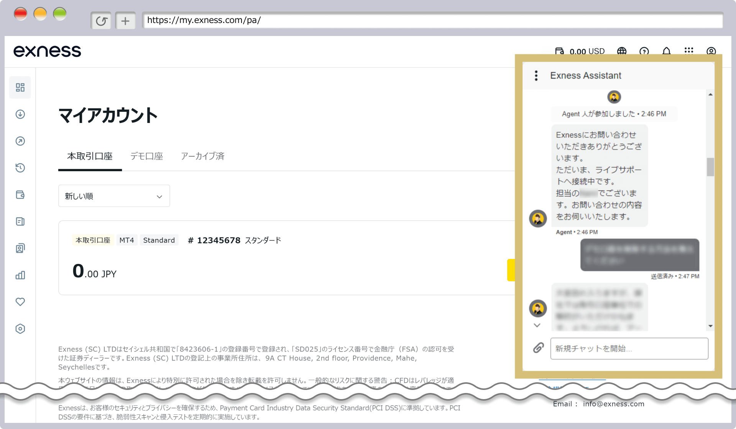Click the MT4 tag on account card
The height and width of the screenshot is (429, 736).
(x=127, y=240)
